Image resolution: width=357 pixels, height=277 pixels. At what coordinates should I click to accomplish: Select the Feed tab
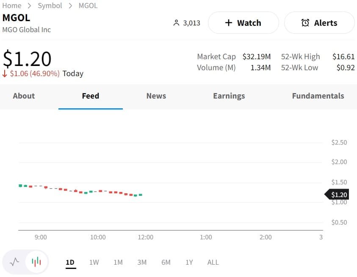(90, 96)
